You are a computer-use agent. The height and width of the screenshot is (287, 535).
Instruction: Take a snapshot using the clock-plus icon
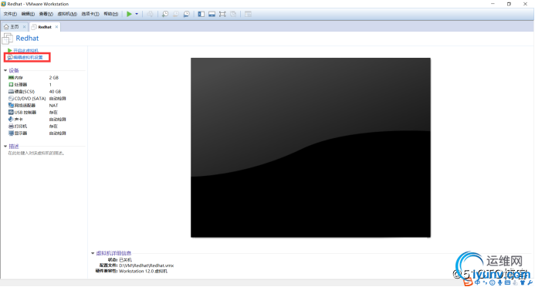[x=165, y=14]
